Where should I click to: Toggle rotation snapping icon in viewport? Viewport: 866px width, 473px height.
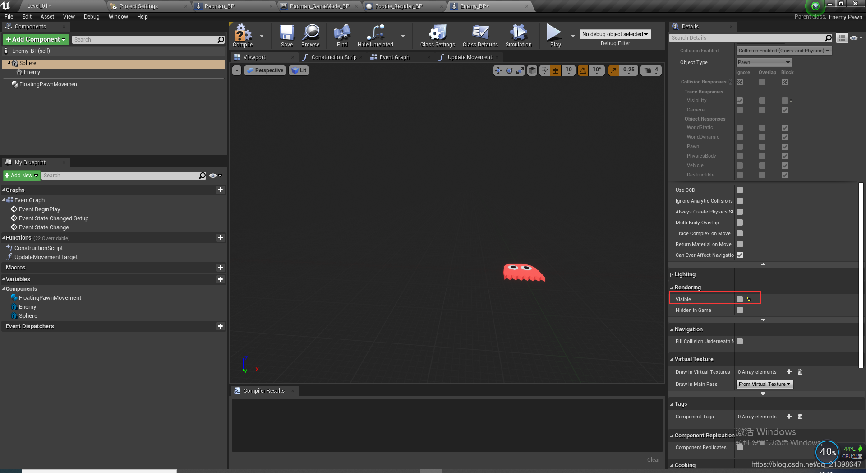click(x=583, y=70)
